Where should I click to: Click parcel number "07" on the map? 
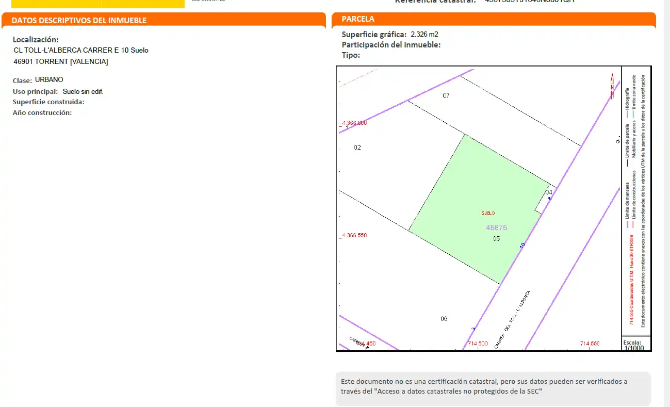(446, 95)
